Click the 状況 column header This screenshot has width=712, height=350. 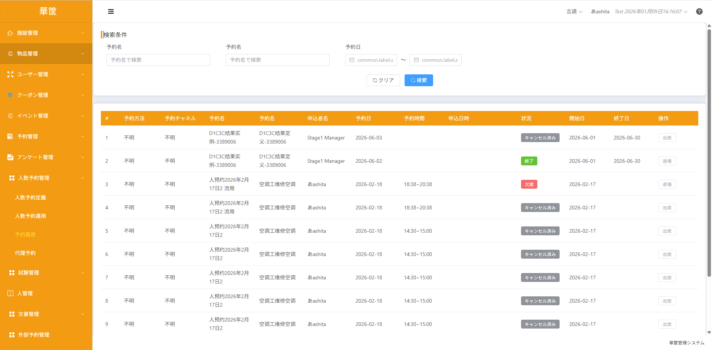click(x=526, y=118)
